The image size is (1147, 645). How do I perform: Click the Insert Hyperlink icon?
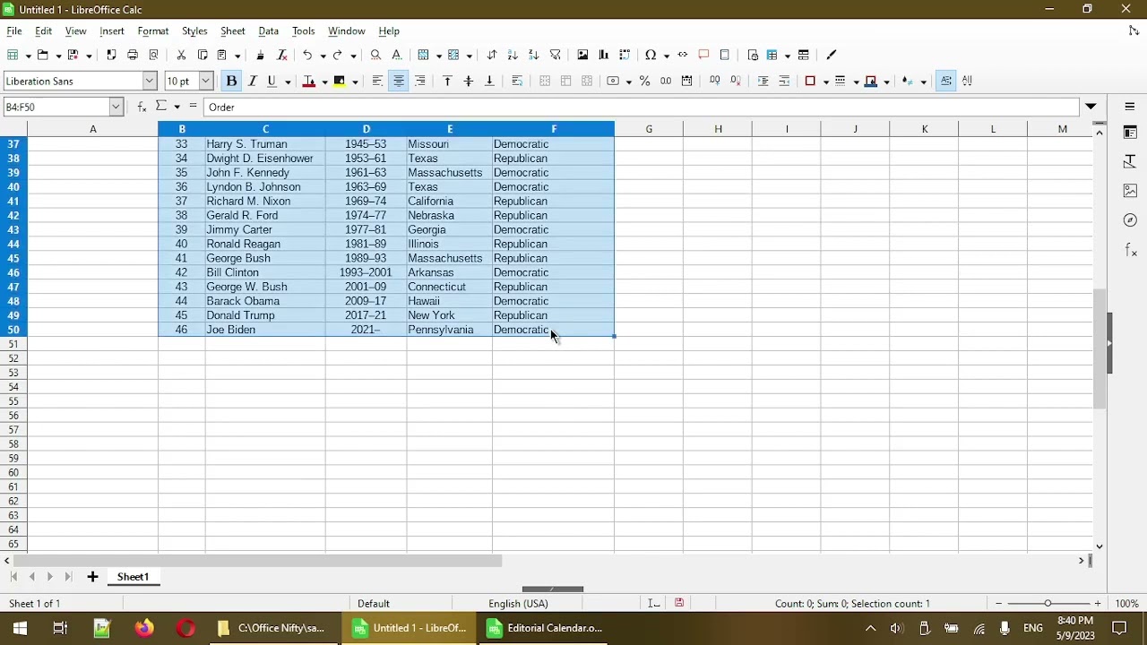tap(683, 55)
